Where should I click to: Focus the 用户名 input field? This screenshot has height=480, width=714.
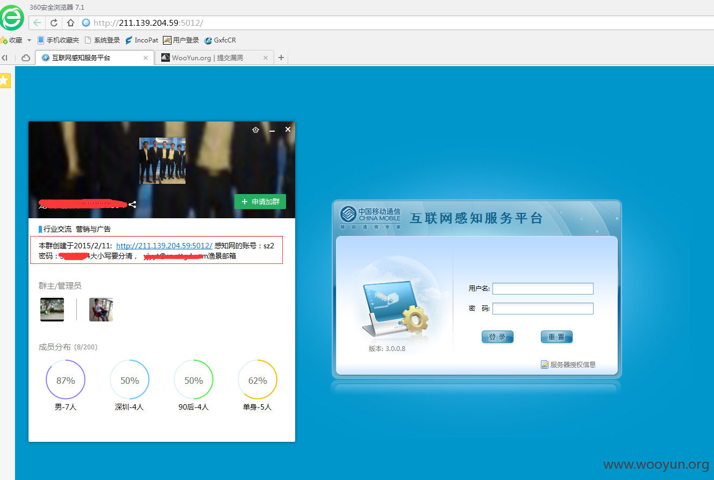point(543,289)
